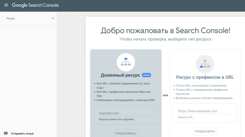Viewport: 245px width, 137px height.
Task: Click the или separator text
Action: click(165, 95)
